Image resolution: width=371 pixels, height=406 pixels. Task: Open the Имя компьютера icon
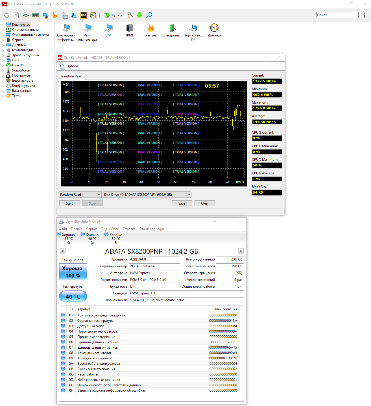tap(87, 32)
